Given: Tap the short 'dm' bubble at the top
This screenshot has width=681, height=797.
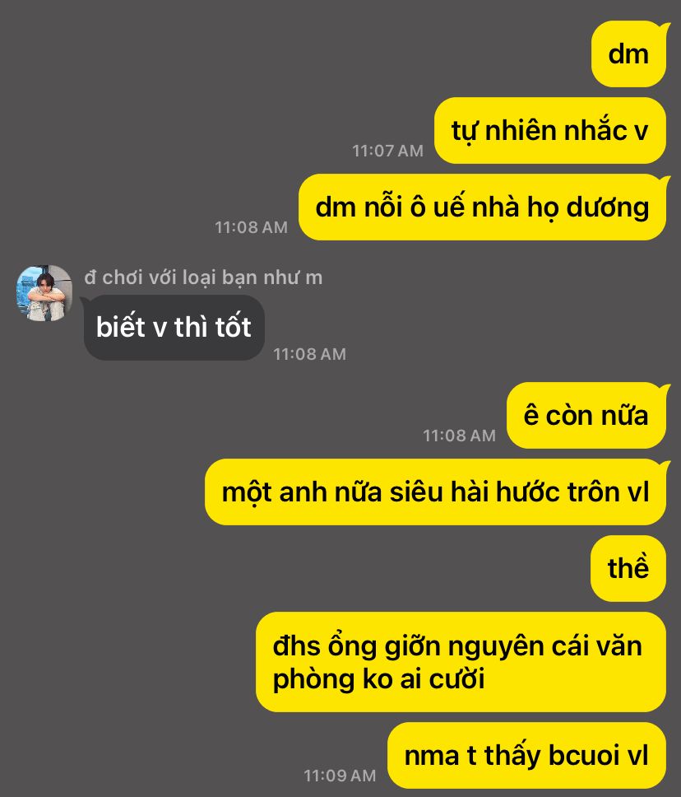Looking at the screenshot, I should click(x=628, y=54).
